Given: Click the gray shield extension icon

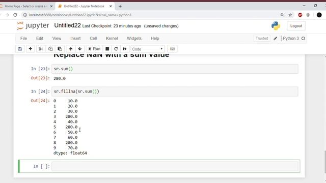Looking at the screenshot, I should click(x=308, y=15).
